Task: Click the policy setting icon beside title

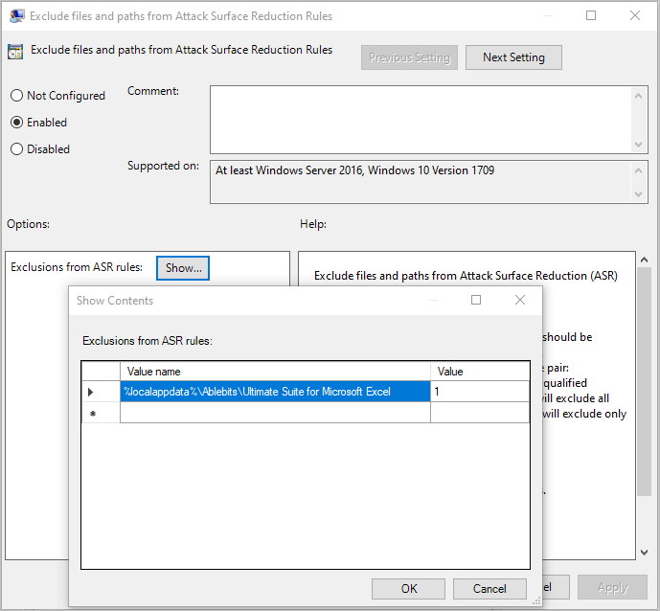Action: tap(15, 52)
